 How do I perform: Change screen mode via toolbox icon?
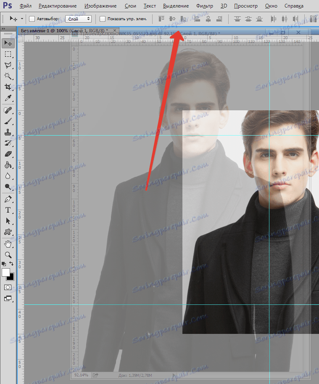8,299
